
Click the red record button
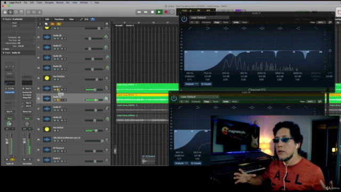pyautogui.click(x=166, y=12)
